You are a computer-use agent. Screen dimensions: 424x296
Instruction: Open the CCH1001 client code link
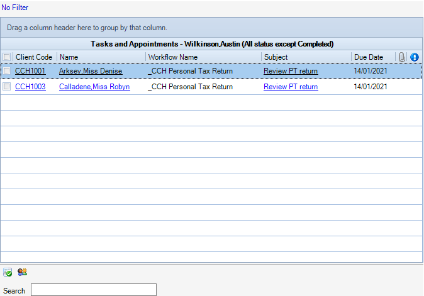click(x=30, y=71)
